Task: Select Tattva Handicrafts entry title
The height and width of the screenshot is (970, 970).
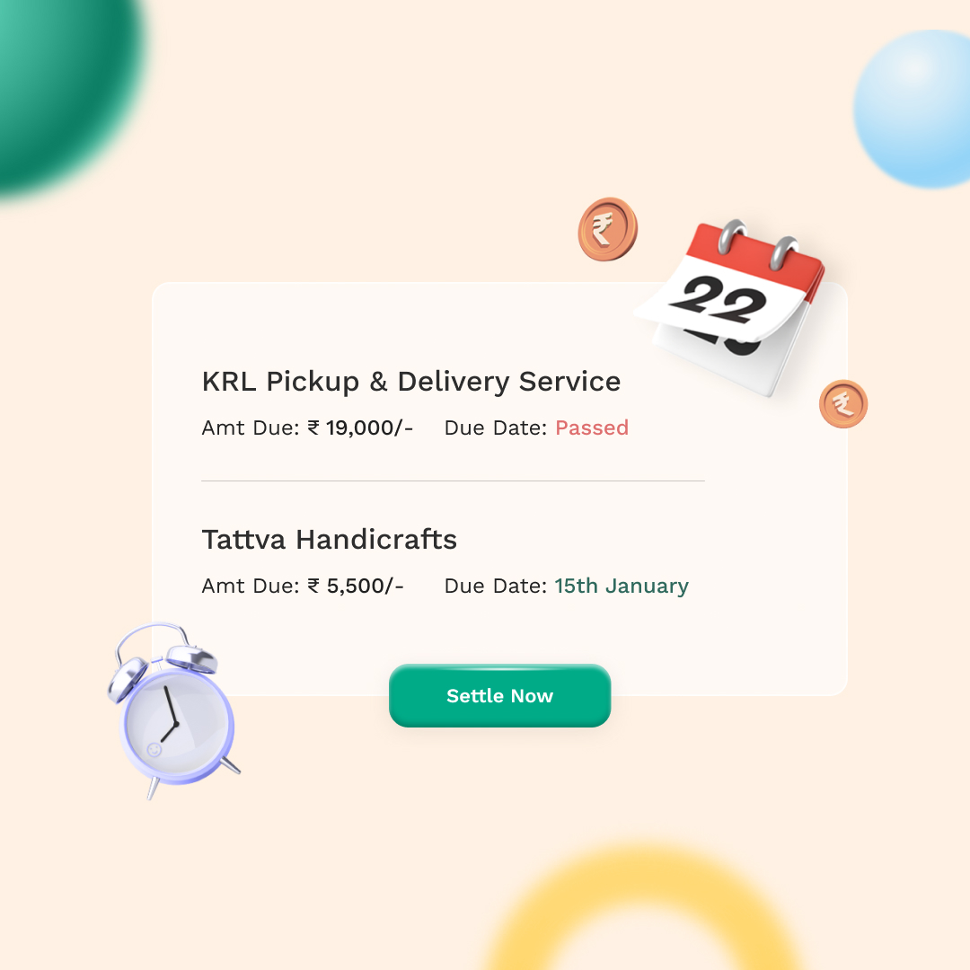Action: (329, 540)
